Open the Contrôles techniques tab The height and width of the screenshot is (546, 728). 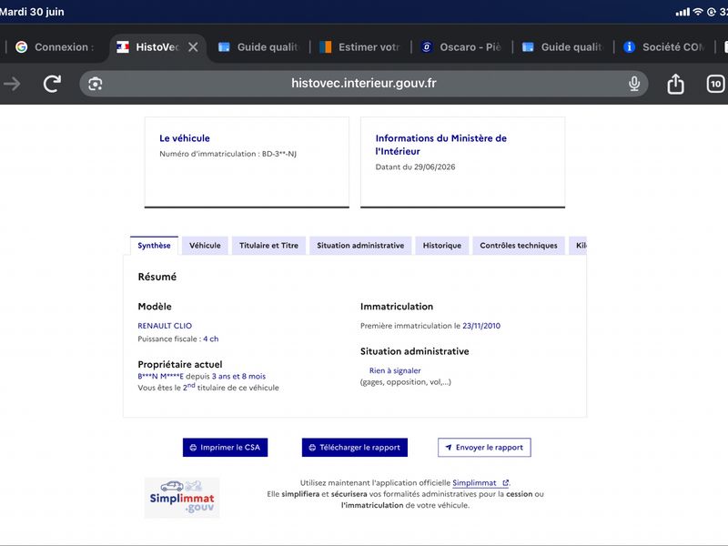[519, 246]
